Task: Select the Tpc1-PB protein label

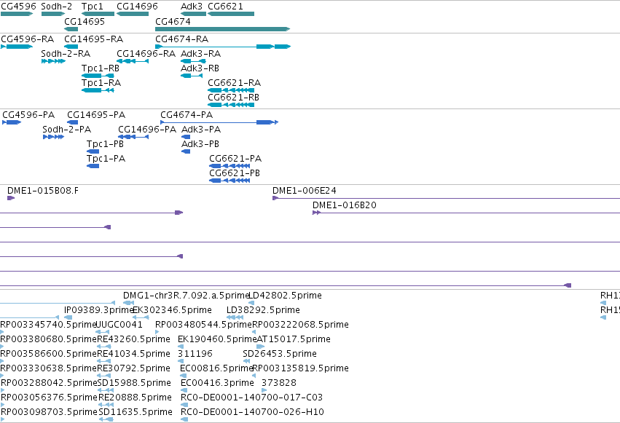Action: (x=105, y=144)
